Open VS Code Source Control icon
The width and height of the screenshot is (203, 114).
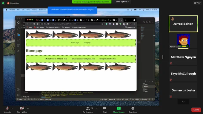tap(18, 34)
